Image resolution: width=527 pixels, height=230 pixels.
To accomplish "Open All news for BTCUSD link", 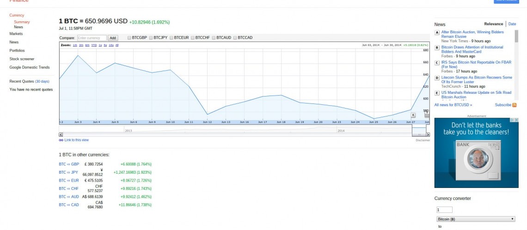I will [x=453, y=105].
